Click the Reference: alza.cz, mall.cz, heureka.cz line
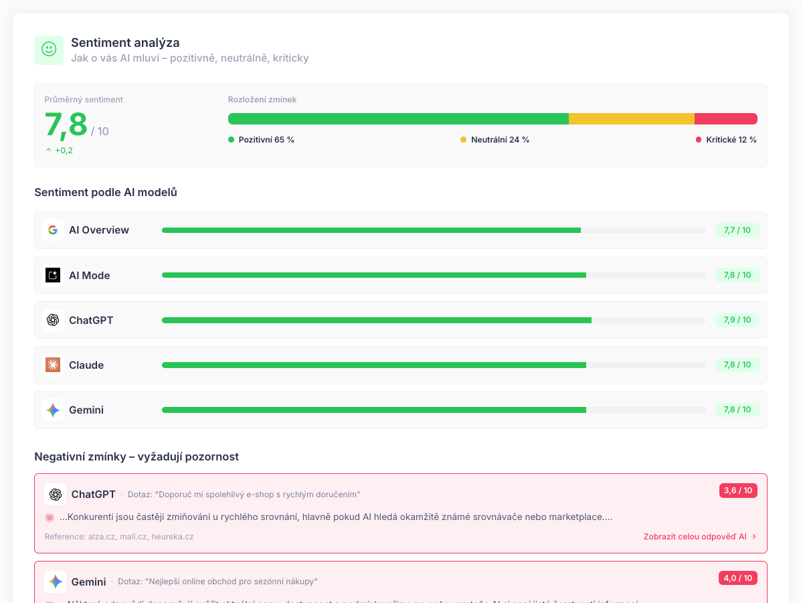The image size is (803, 603). coord(119,537)
